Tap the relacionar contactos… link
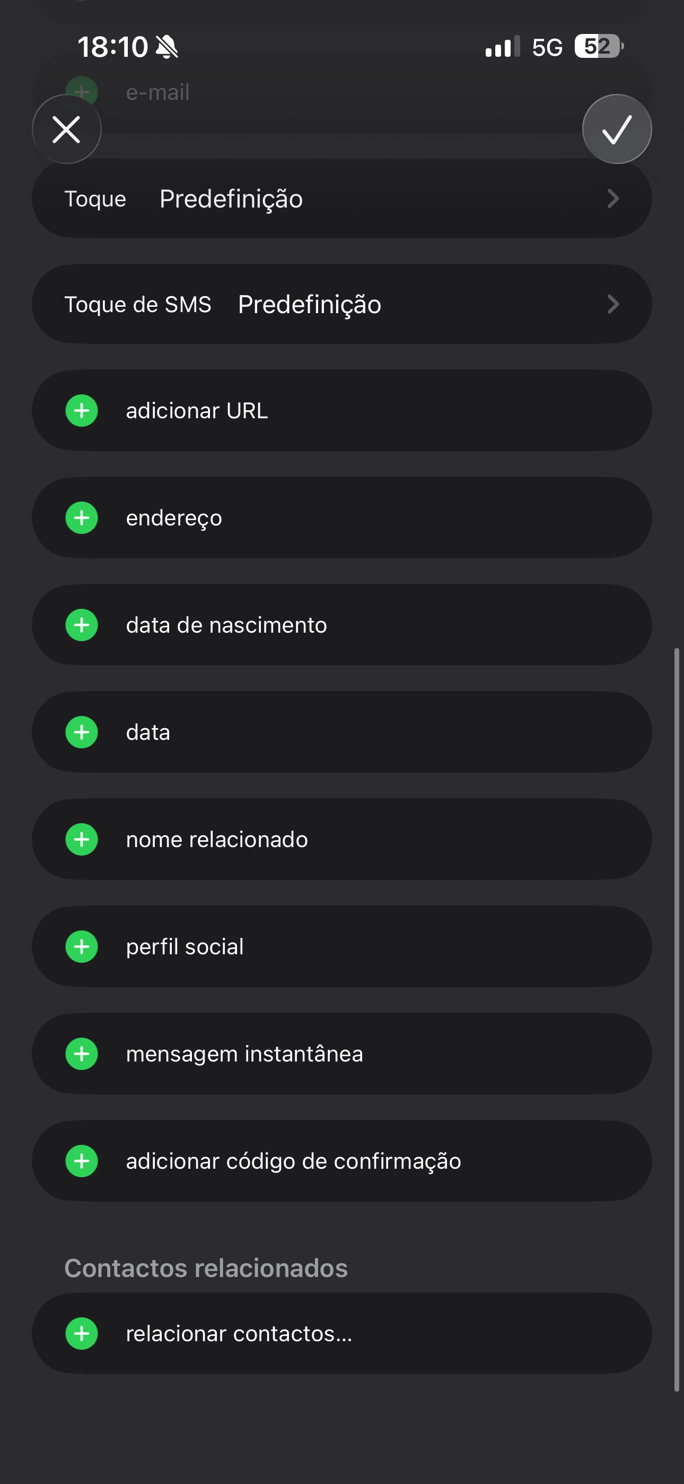Image resolution: width=684 pixels, height=1484 pixels. point(239,1334)
